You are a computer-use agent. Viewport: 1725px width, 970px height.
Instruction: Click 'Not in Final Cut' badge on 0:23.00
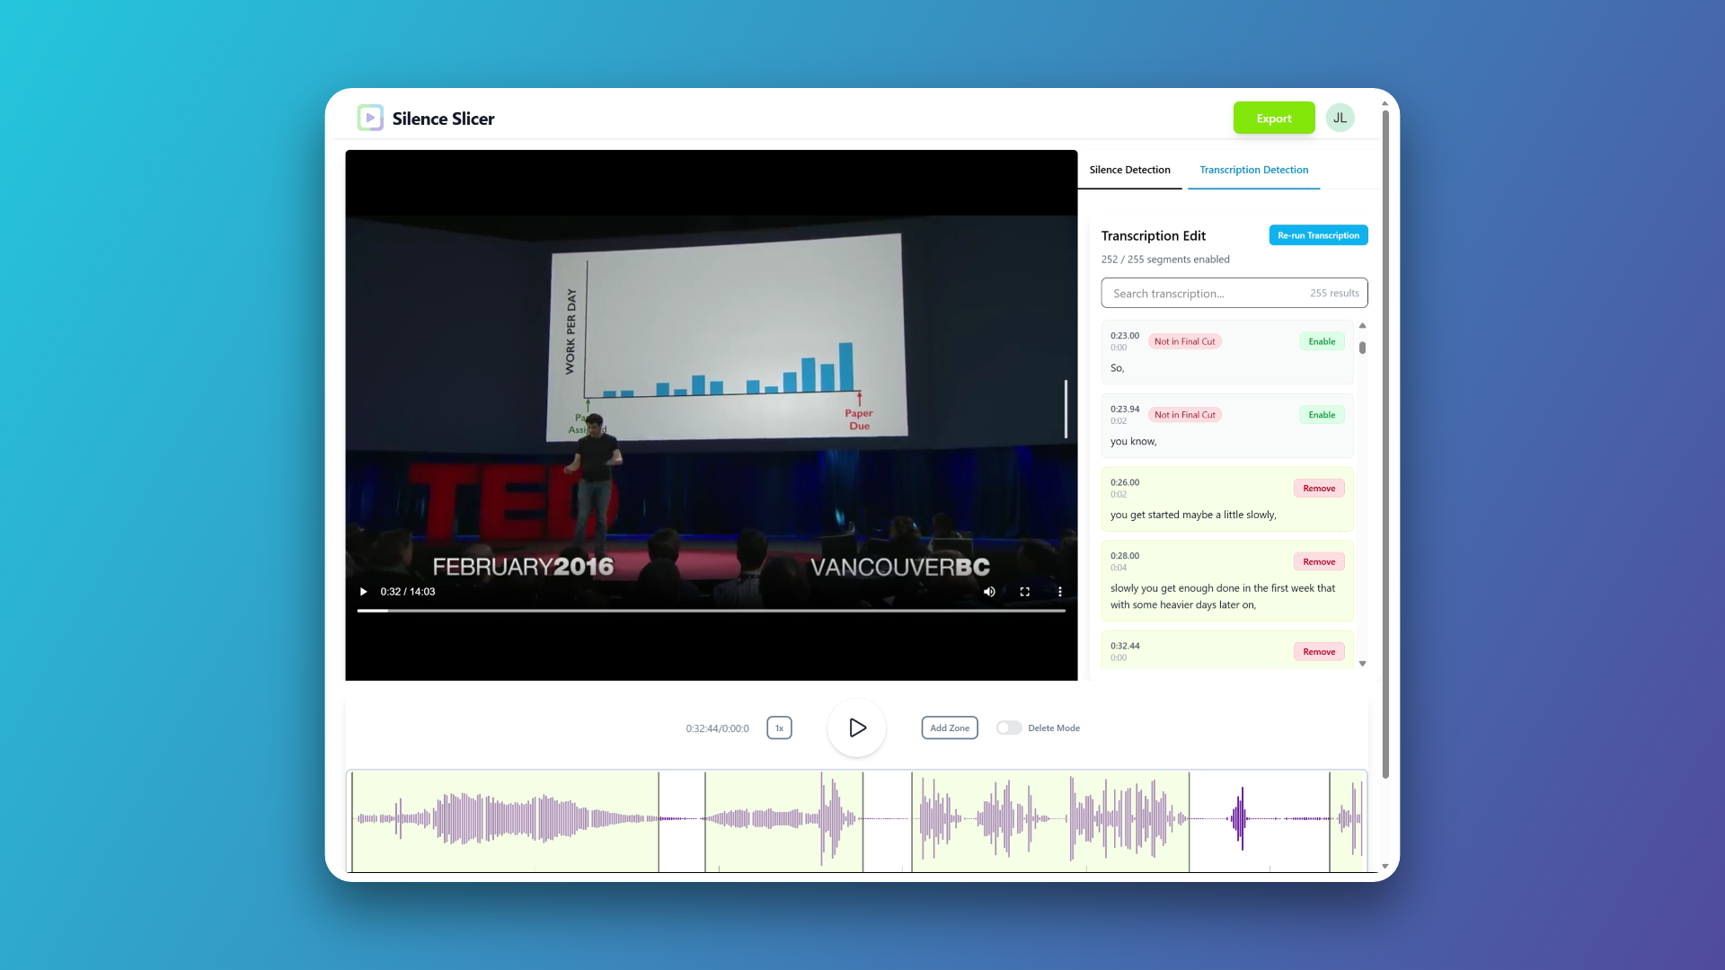(1184, 341)
